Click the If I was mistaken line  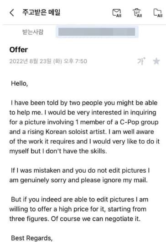pyautogui.click(x=80, y=170)
